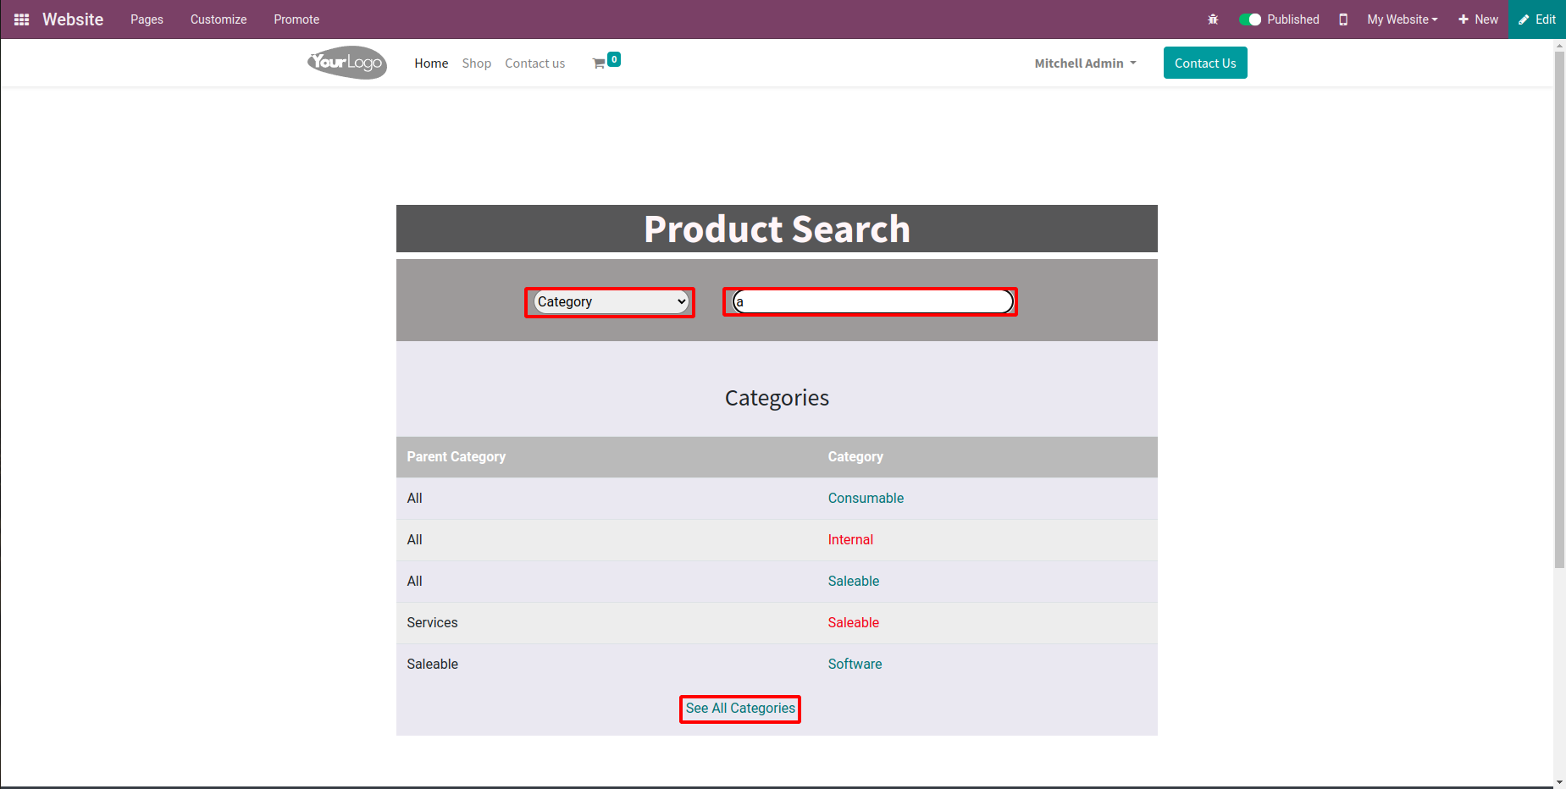The image size is (1566, 789).
Task: Toggle the Published switch
Action: [1250, 19]
